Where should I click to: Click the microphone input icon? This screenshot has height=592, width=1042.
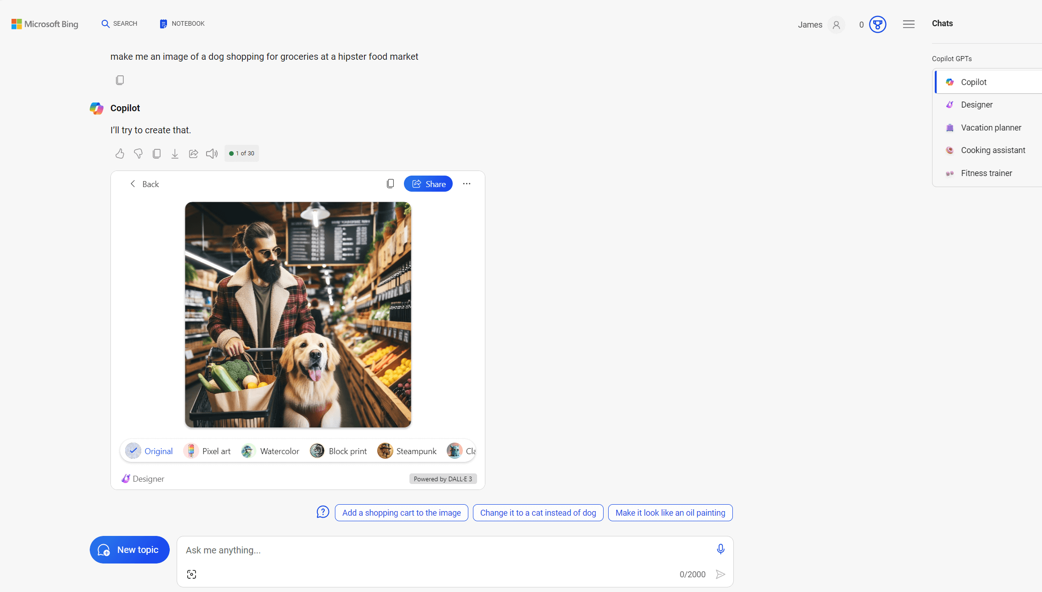pyautogui.click(x=721, y=549)
